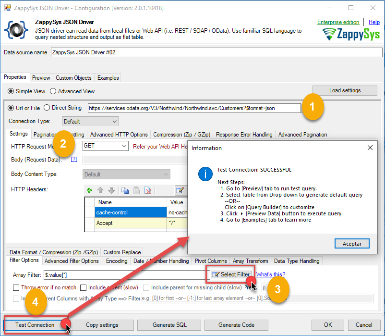This screenshot has height=336, width=385.
Task: Open the Data Format / Compression tab
Action: click(54, 252)
